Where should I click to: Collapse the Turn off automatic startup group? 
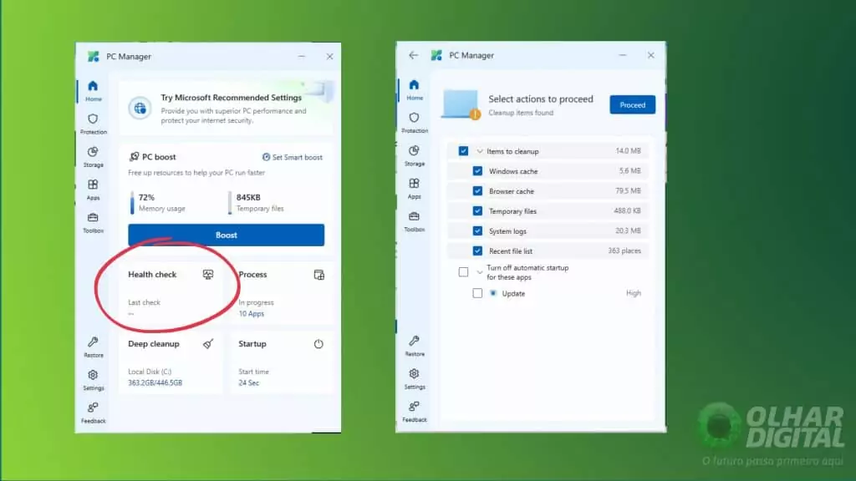pos(480,271)
